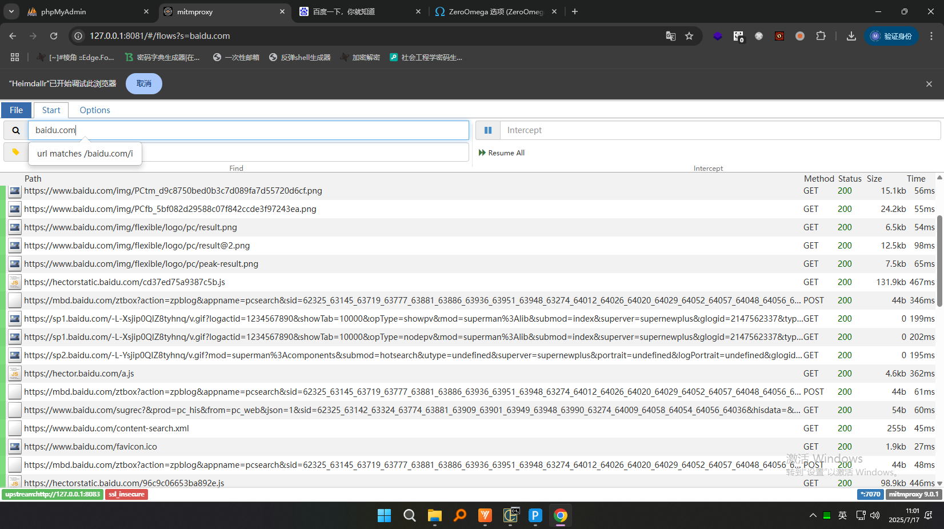
Task: Sort flows by Status column header
Action: coord(850,178)
